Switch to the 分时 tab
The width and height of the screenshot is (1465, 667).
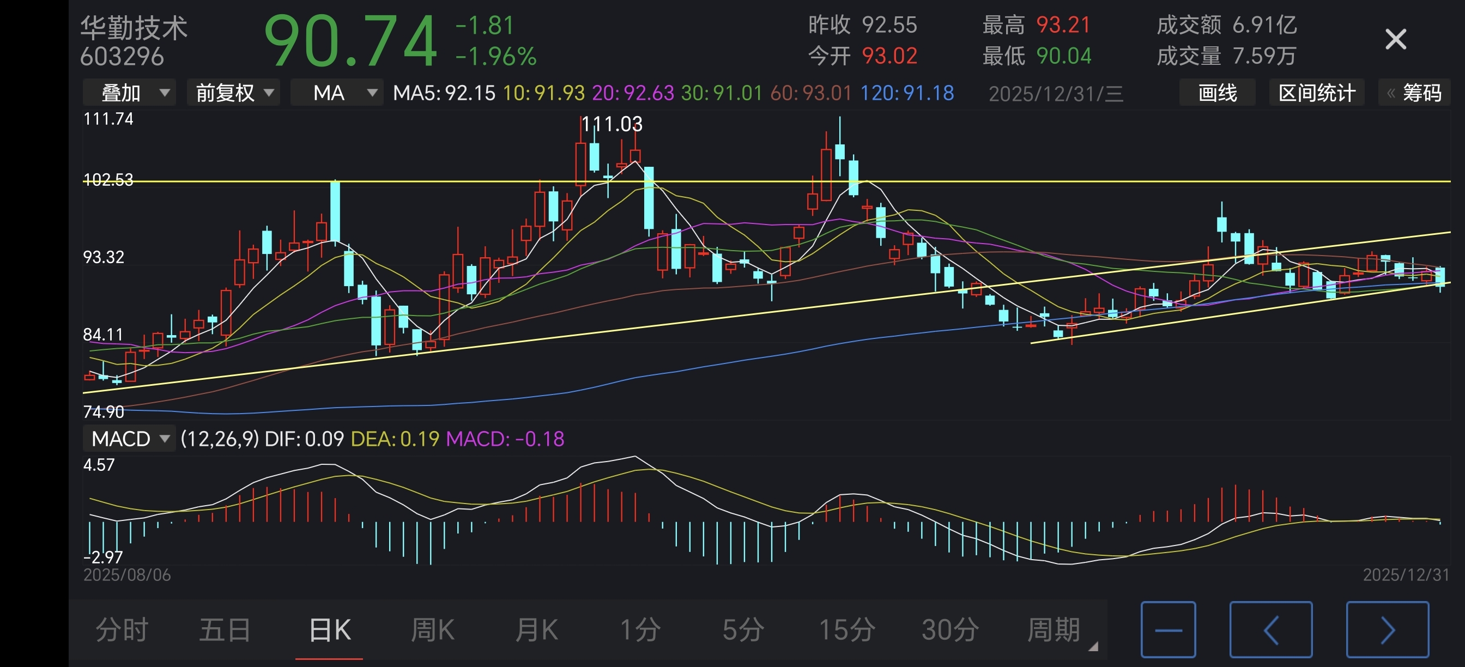(x=122, y=629)
